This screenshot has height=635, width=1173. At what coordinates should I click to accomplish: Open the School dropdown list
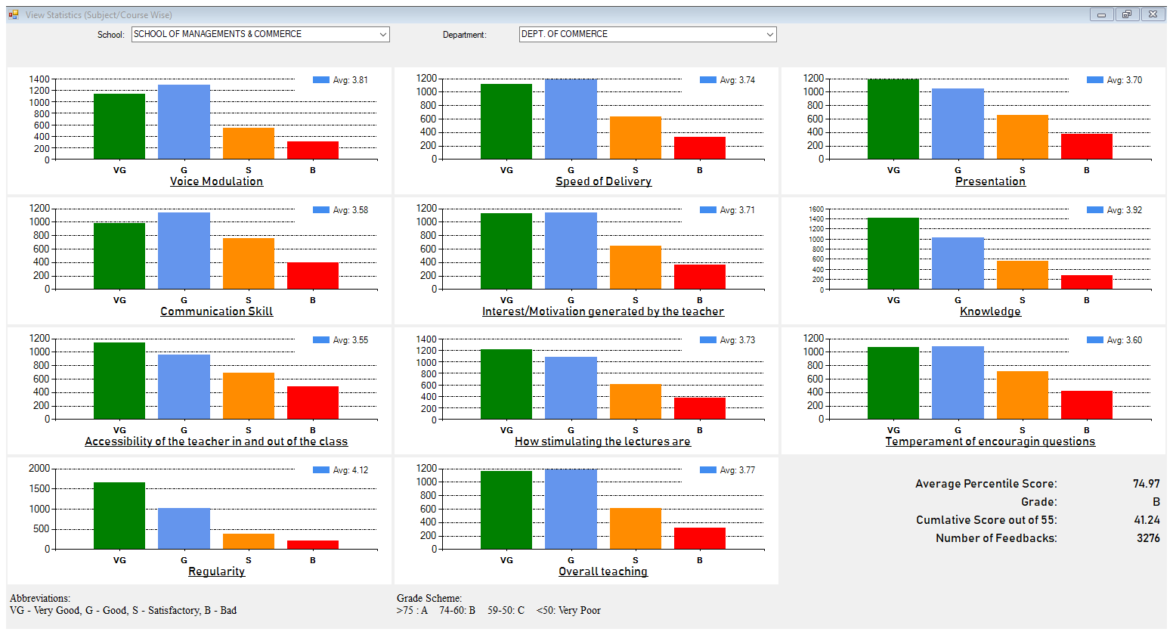(382, 35)
